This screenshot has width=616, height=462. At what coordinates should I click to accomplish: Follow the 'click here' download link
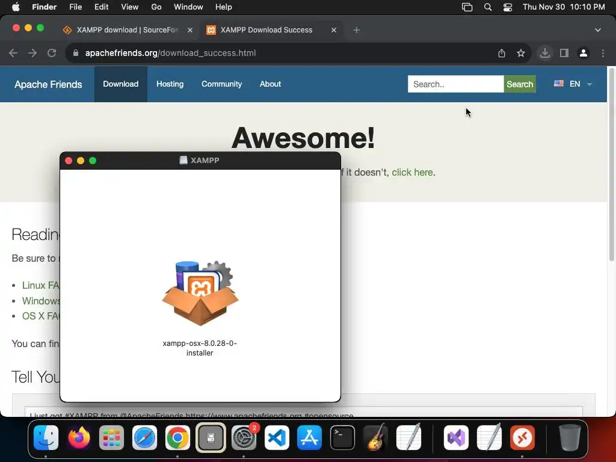click(x=412, y=173)
